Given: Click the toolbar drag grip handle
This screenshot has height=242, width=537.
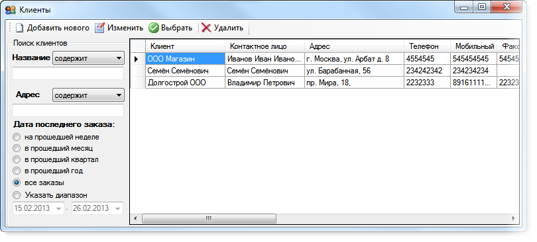Looking at the screenshot, I should (x=10, y=28).
